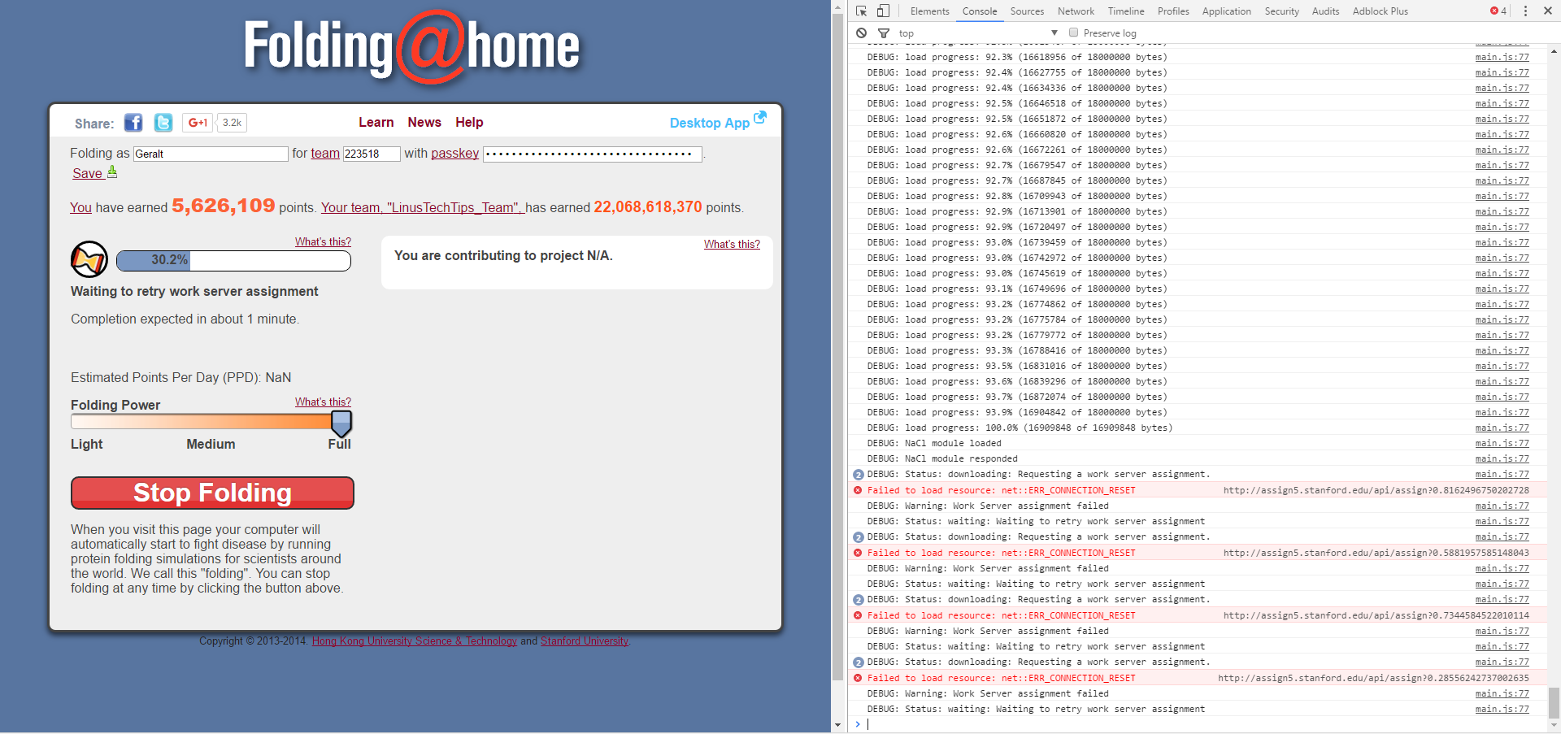Open the News link

424,123
